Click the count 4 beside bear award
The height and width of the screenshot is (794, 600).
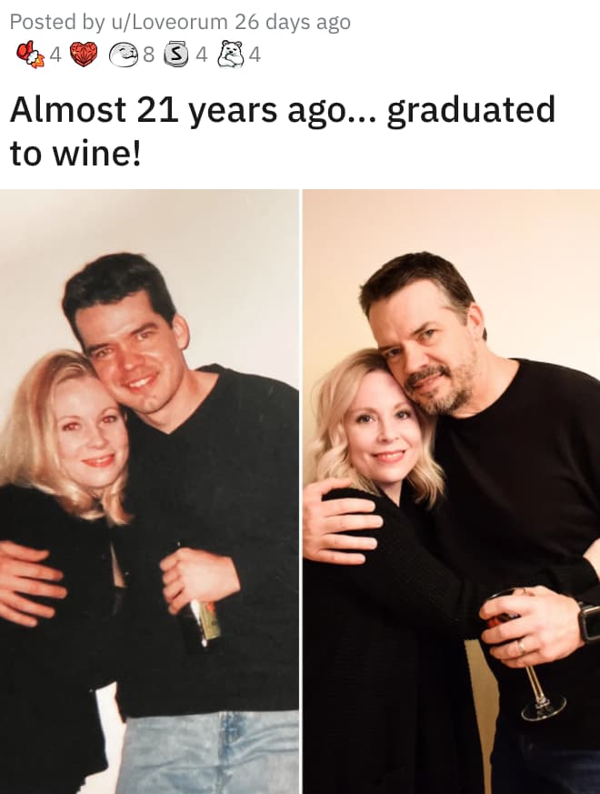point(255,55)
